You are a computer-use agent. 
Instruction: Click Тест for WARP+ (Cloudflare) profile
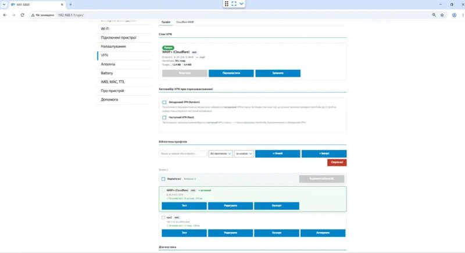(x=184, y=206)
